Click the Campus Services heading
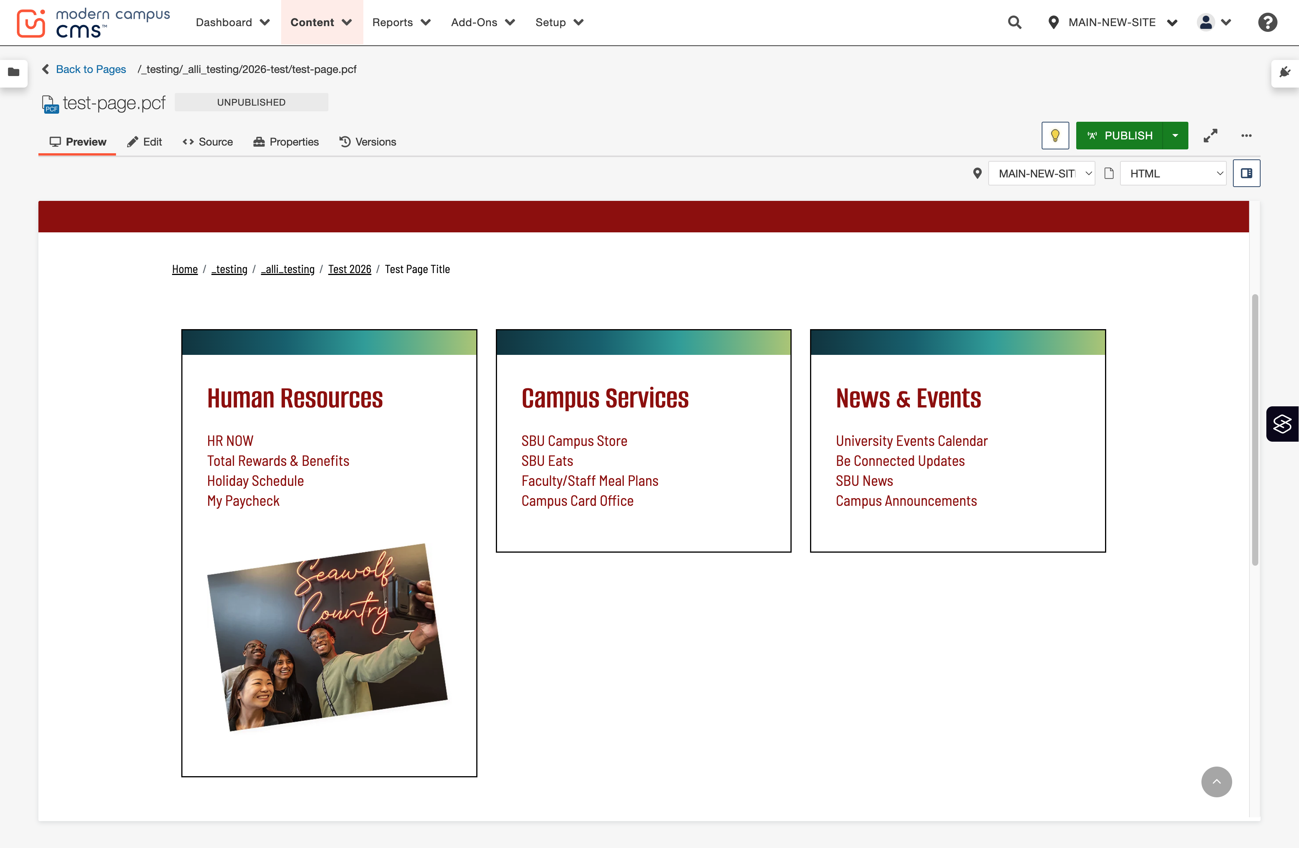This screenshot has height=848, width=1299. click(605, 398)
